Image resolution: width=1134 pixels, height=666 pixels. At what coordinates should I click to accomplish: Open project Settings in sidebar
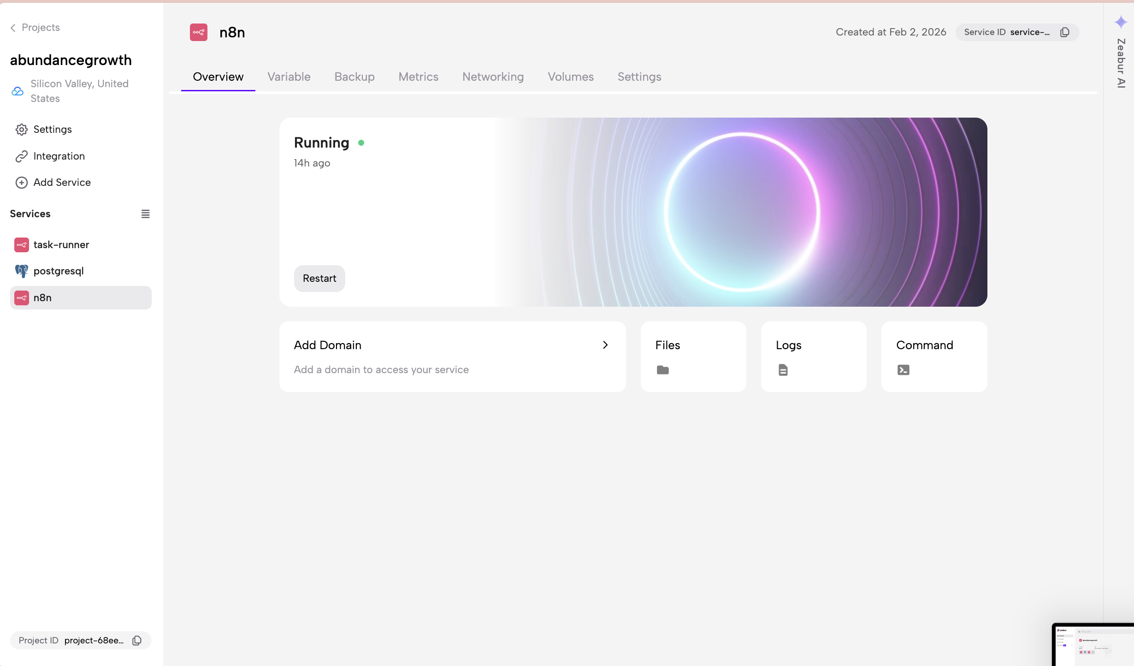coord(53,130)
